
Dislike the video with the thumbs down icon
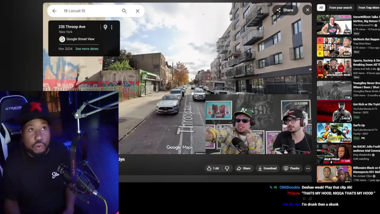click(227, 168)
